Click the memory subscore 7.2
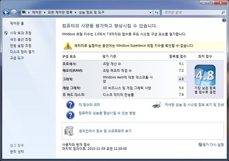Viewport: 229px width, 161px height. click(181, 71)
